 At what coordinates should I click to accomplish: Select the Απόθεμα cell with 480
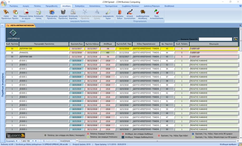pos(108,53)
